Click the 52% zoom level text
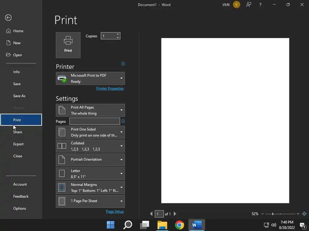 click(x=255, y=214)
